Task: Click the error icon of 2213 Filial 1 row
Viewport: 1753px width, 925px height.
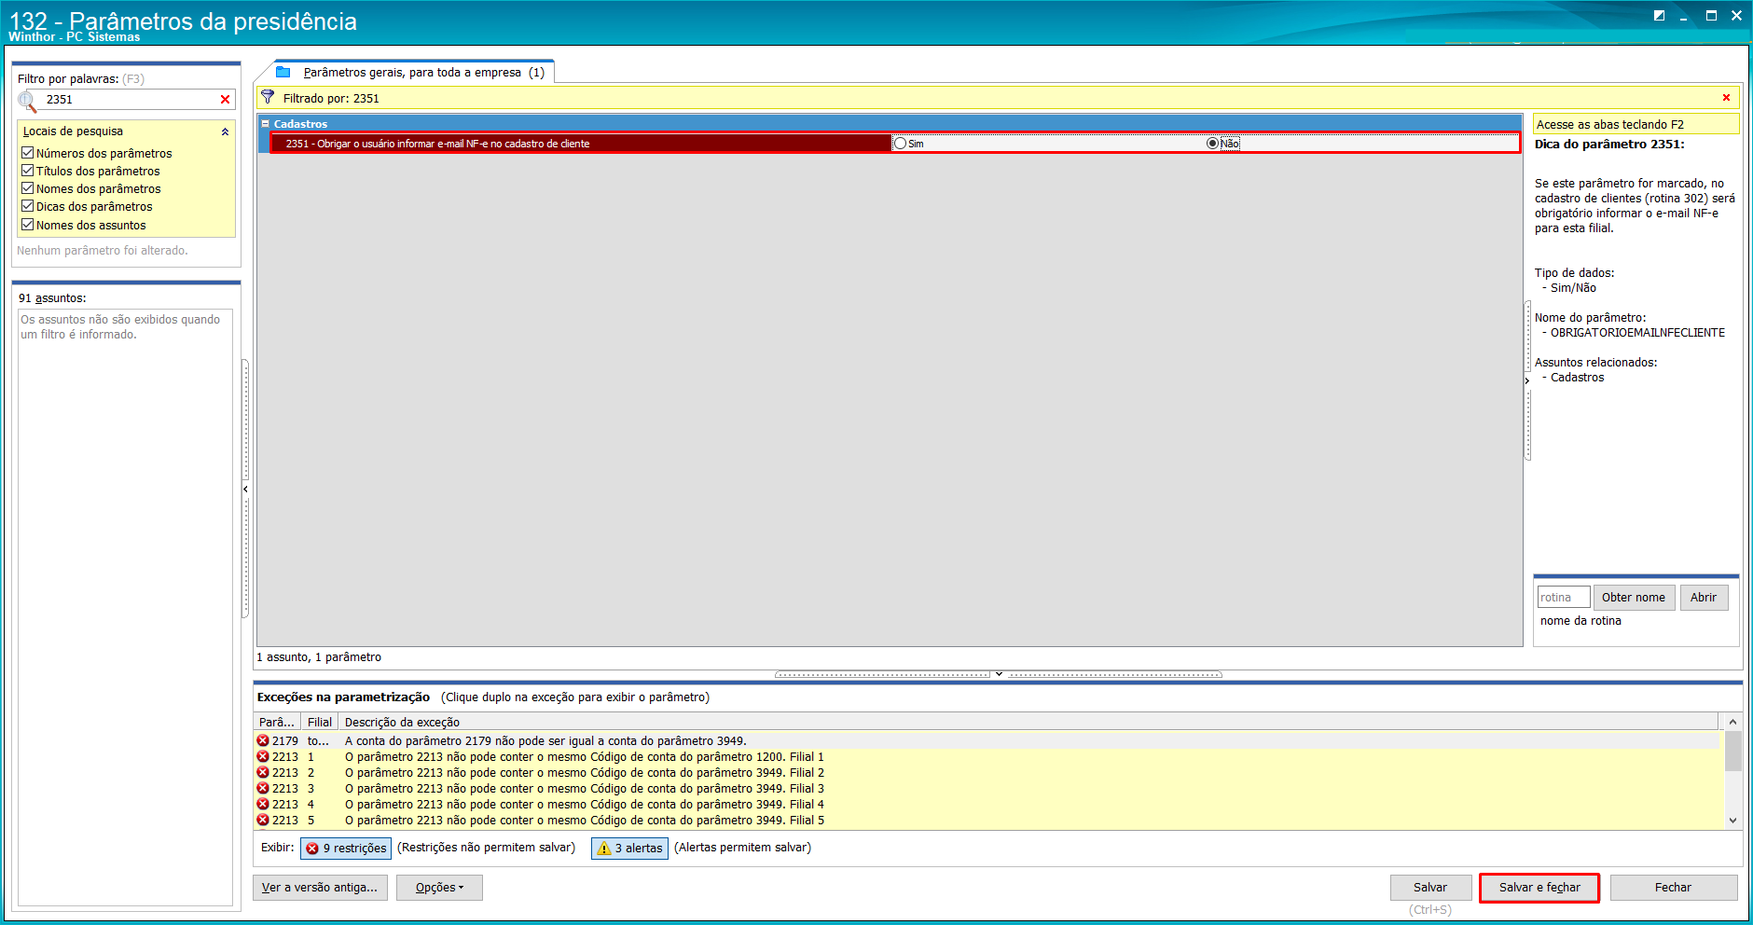Action: pos(263,756)
